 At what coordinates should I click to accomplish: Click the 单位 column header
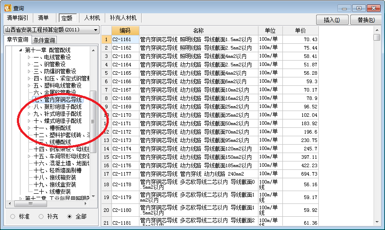(270, 31)
